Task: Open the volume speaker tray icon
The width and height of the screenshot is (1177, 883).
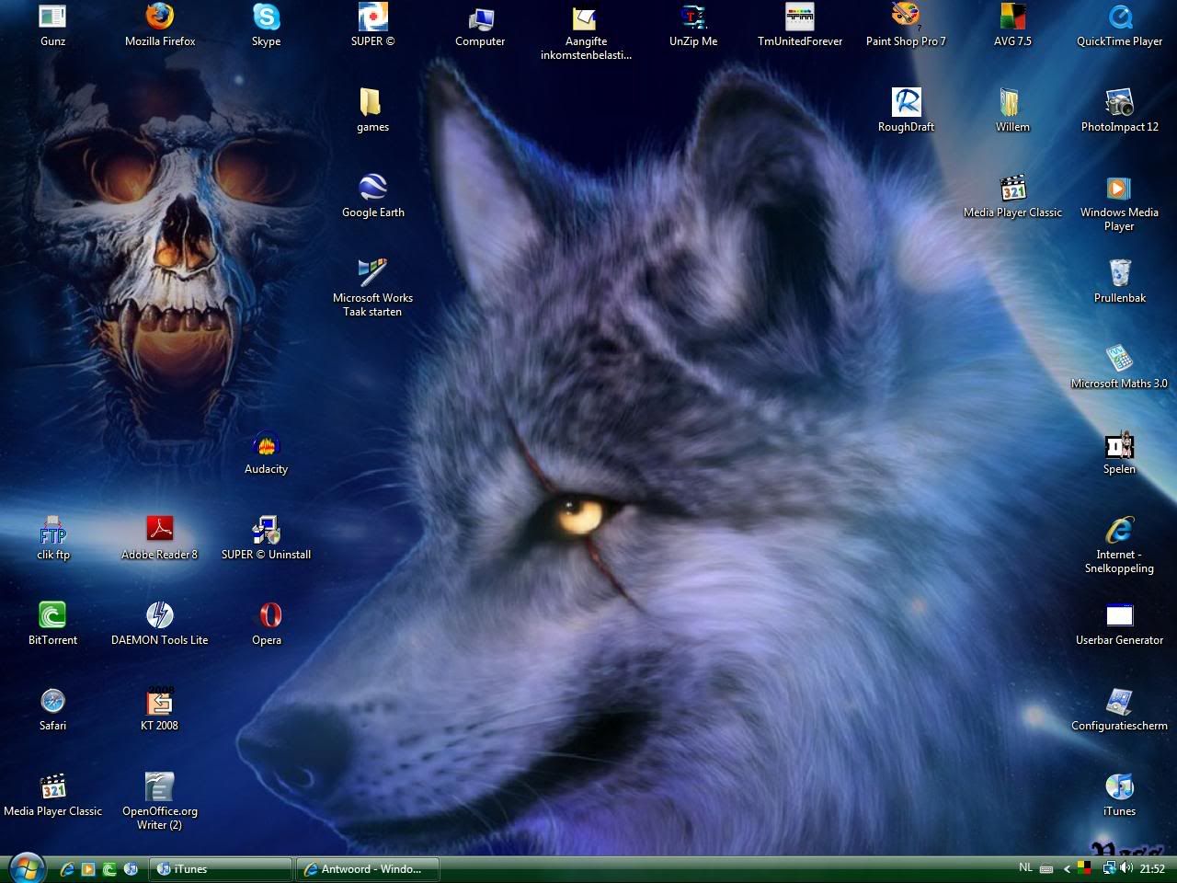Action: point(1126,869)
